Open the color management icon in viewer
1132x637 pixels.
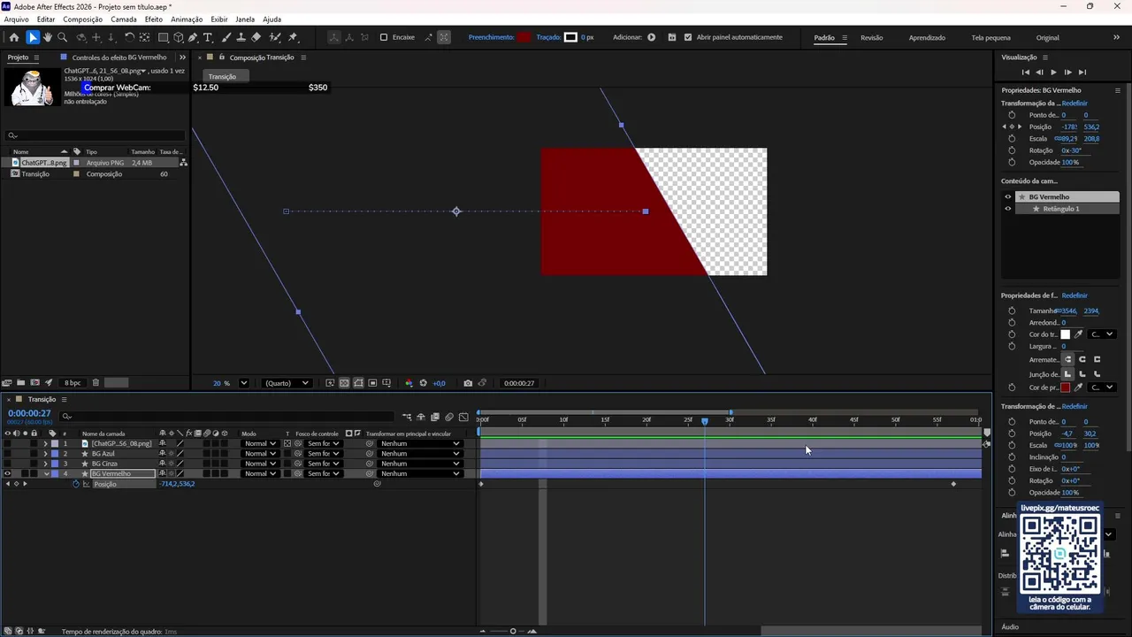(x=409, y=383)
